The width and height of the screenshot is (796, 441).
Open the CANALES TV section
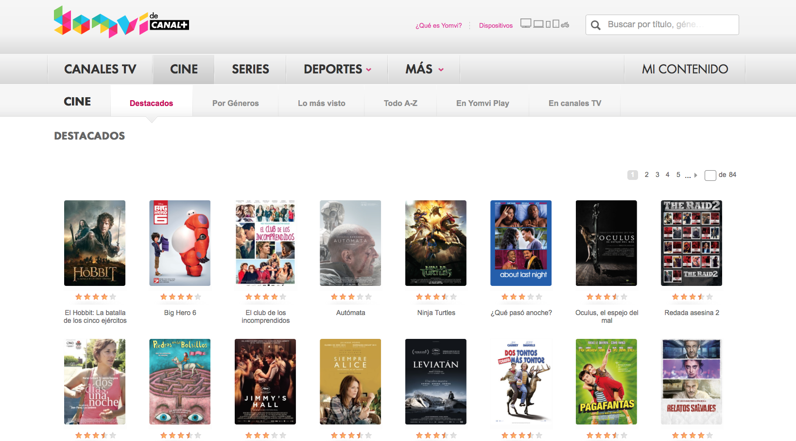click(100, 69)
